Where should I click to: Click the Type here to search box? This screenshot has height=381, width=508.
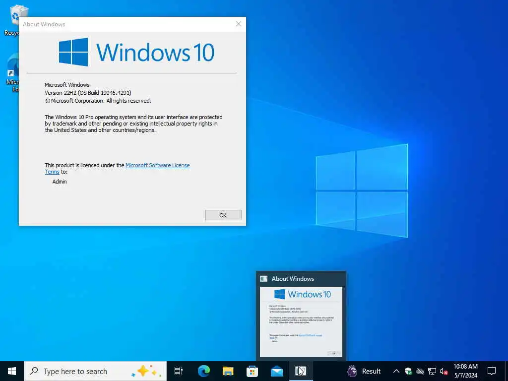click(95, 371)
